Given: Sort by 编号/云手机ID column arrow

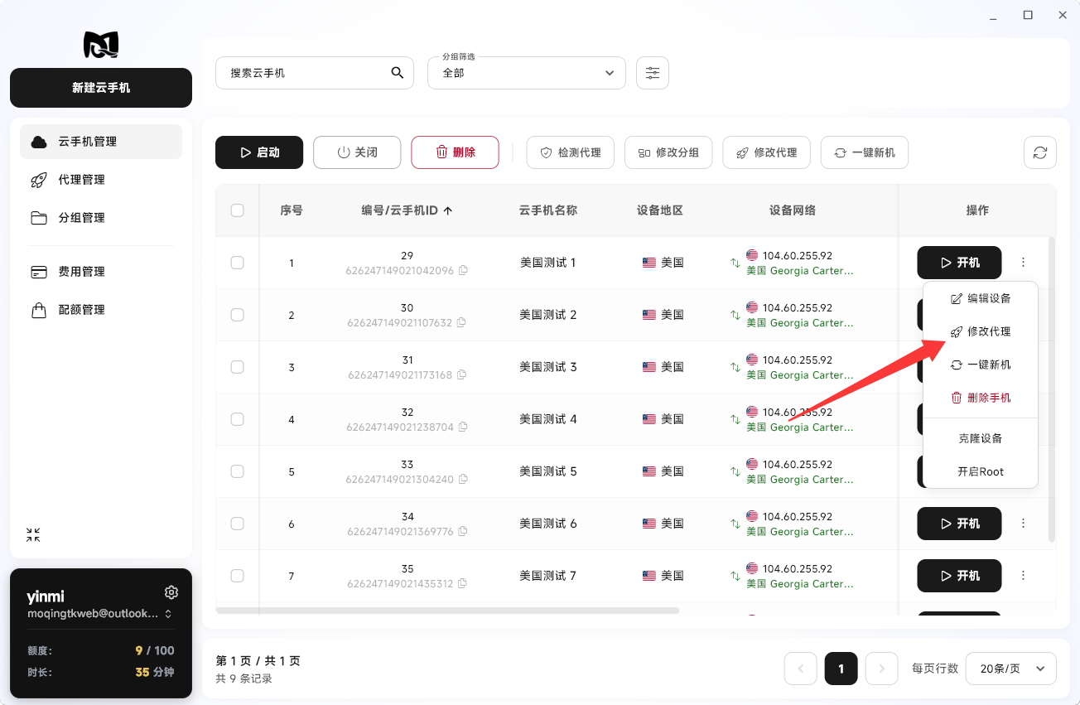Looking at the screenshot, I should coord(448,210).
